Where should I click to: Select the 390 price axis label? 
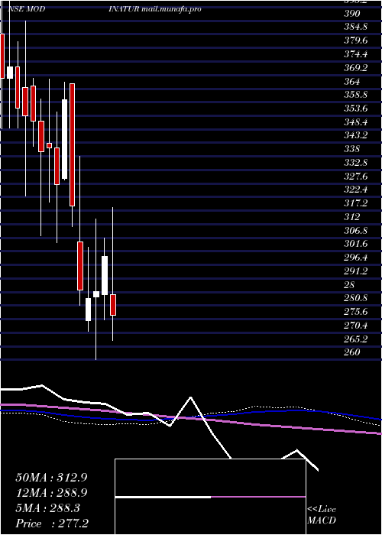click(x=352, y=14)
